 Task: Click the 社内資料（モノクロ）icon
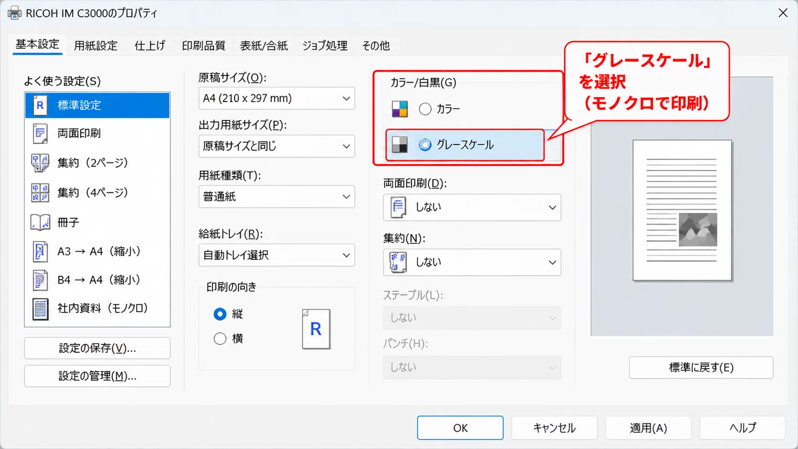coord(40,309)
